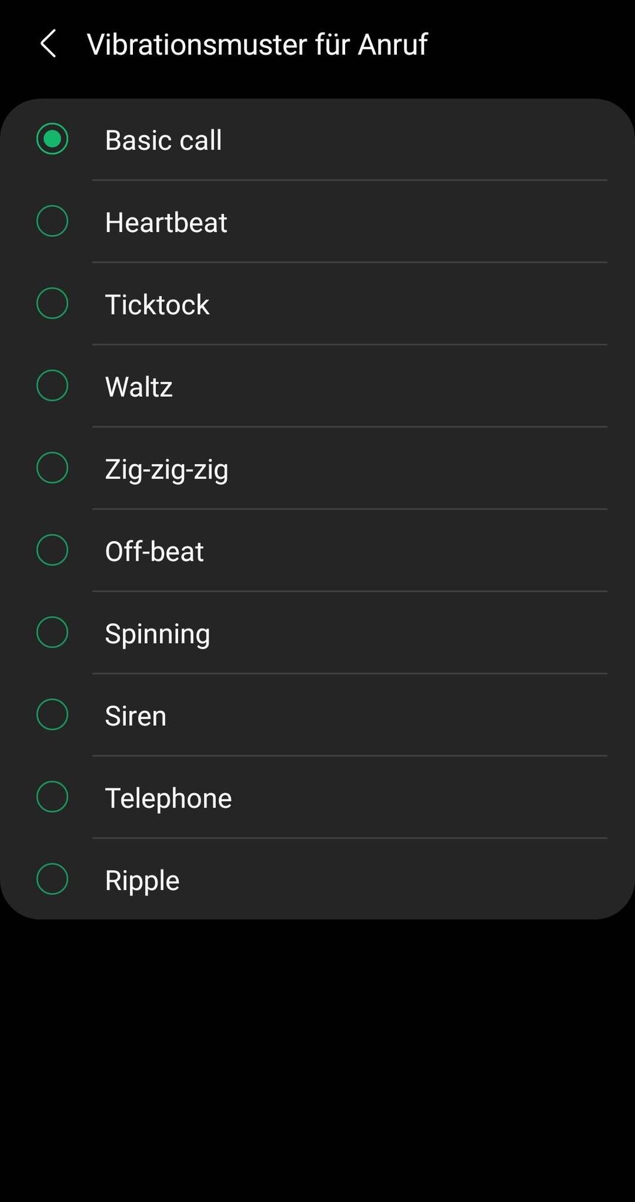Tap the Ticktock pattern text
Image resolution: width=635 pixels, height=1202 pixels.
tap(157, 305)
